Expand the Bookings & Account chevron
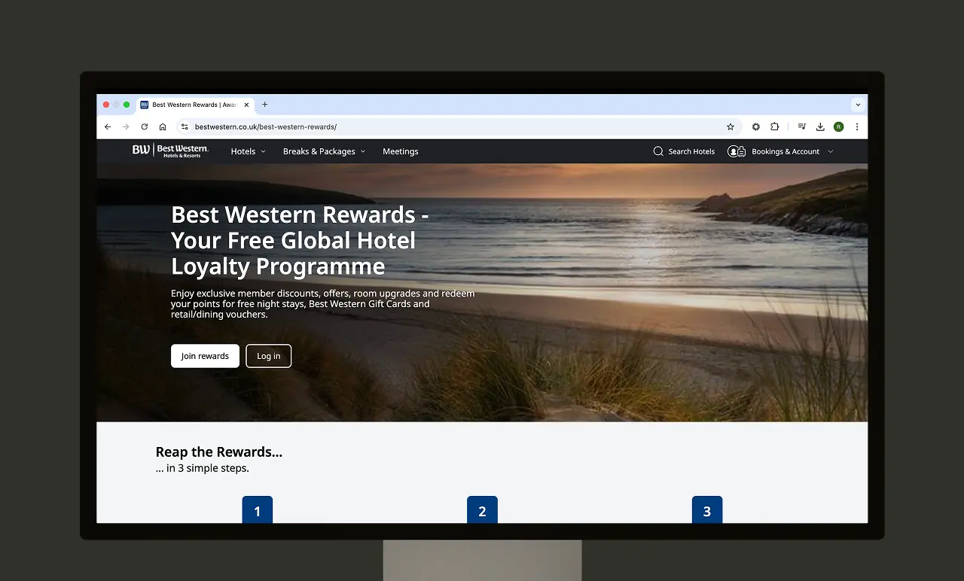 (x=831, y=151)
